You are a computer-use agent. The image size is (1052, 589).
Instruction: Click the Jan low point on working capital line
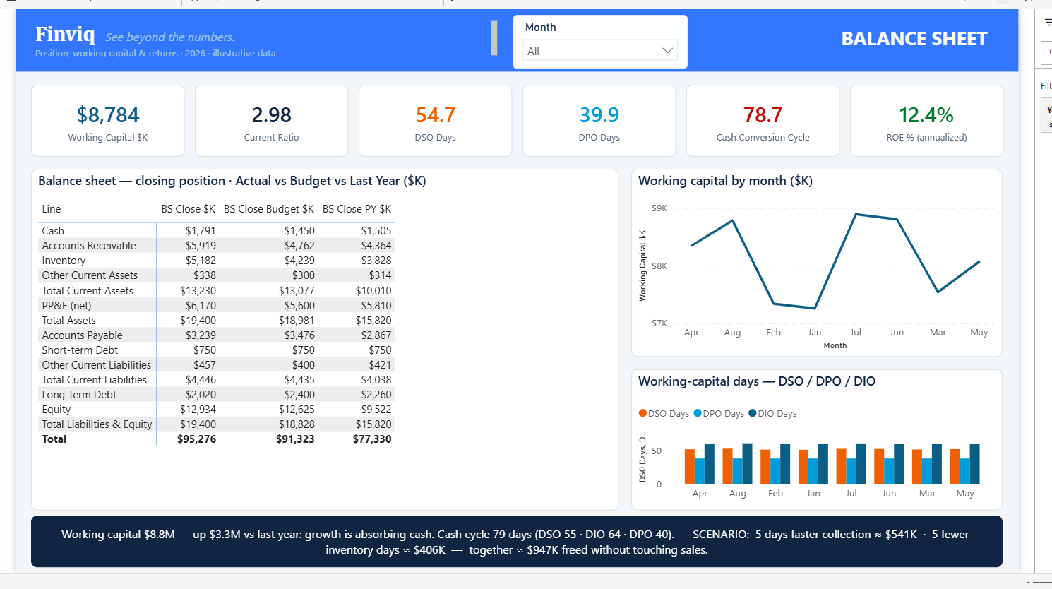(815, 308)
